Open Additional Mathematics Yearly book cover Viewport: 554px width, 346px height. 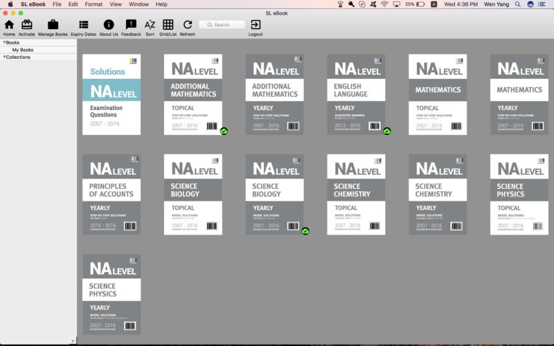(x=274, y=94)
